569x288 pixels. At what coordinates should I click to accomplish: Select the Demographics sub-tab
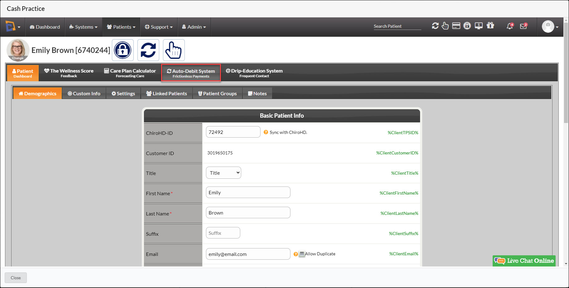(x=37, y=93)
